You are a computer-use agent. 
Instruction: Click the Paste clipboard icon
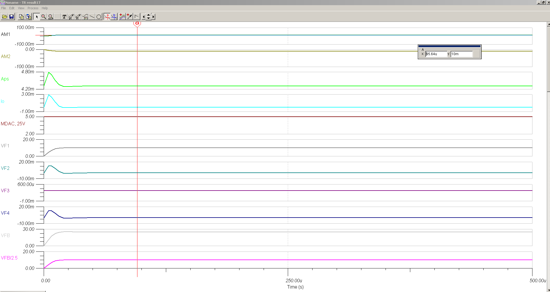tap(28, 17)
